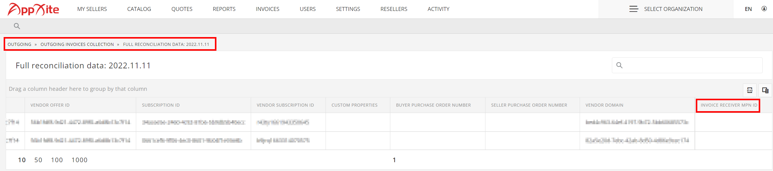Sort by Custom Properties column
The width and height of the screenshot is (773, 171).
click(x=358, y=105)
